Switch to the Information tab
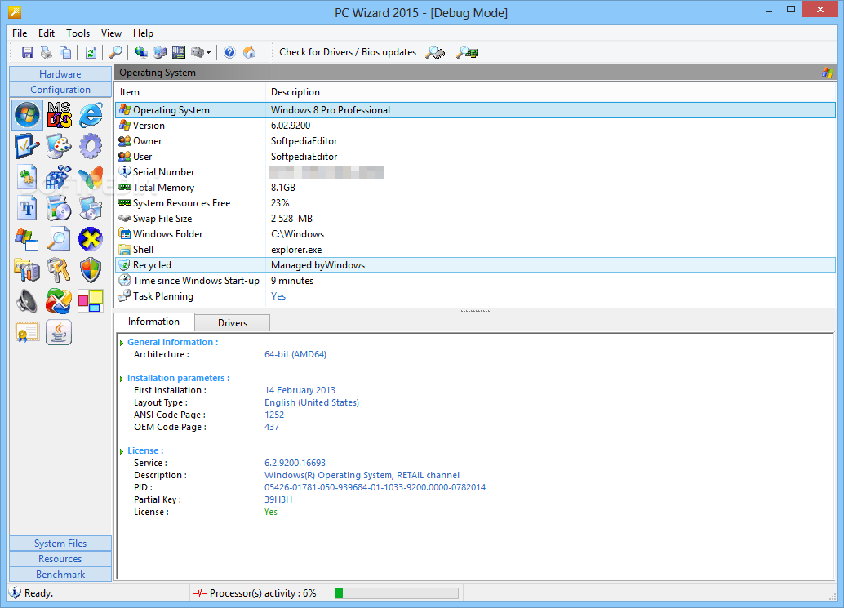 pos(154,322)
